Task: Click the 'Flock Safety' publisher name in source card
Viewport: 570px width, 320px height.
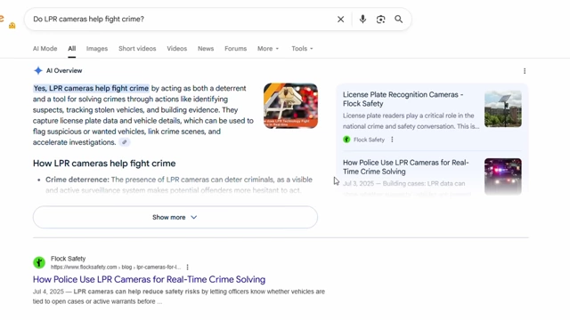Action: point(369,140)
